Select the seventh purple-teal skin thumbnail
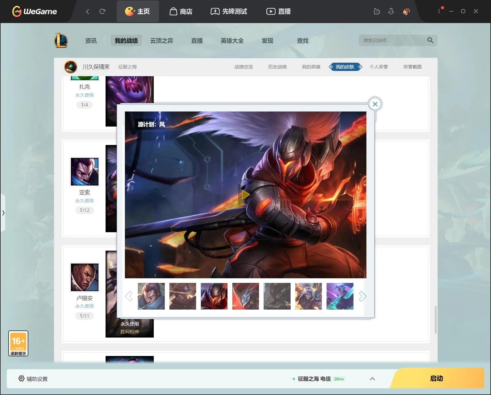This screenshot has width=491, height=395. 340,296
